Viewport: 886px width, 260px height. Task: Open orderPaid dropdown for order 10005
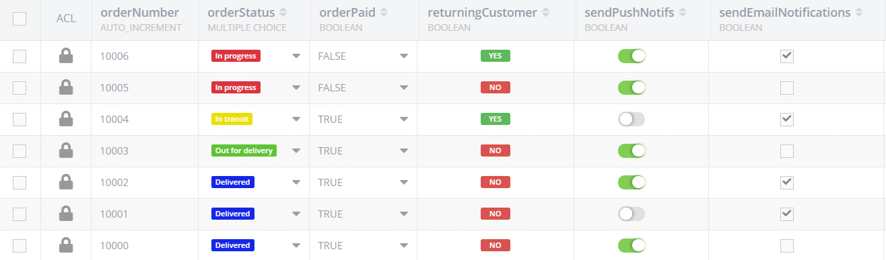(403, 88)
